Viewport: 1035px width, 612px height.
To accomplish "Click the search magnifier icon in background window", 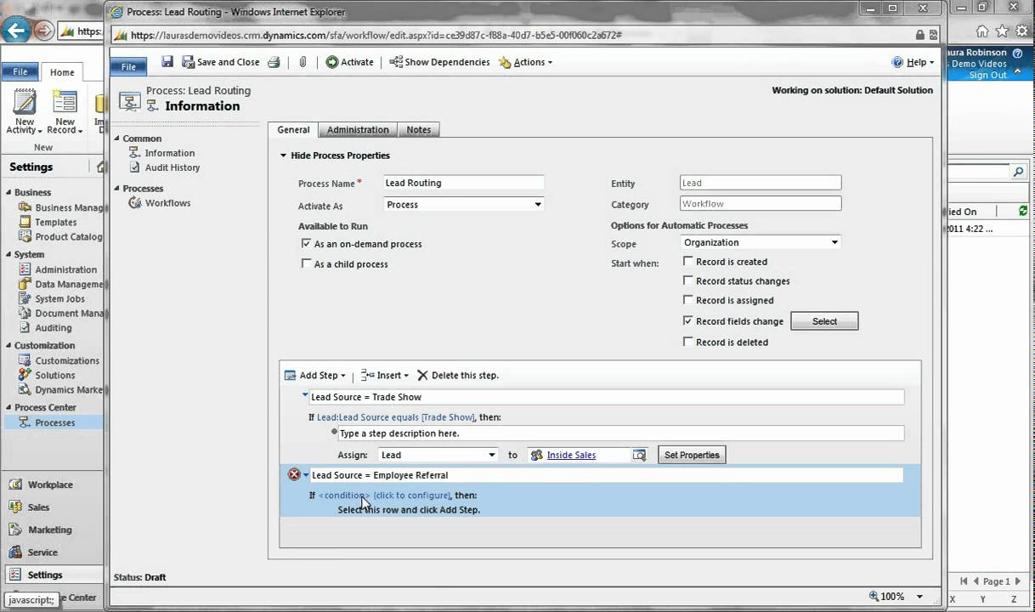I will (x=1018, y=172).
